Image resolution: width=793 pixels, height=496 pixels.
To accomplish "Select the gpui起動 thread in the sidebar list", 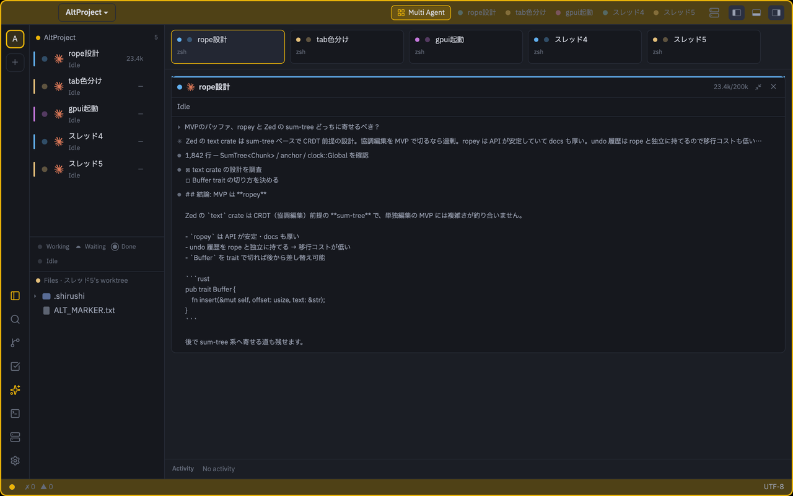I will coord(97,114).
